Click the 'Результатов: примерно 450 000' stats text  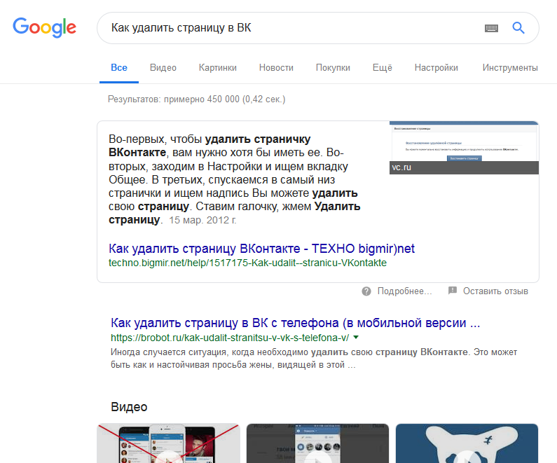tap(196, 99)
